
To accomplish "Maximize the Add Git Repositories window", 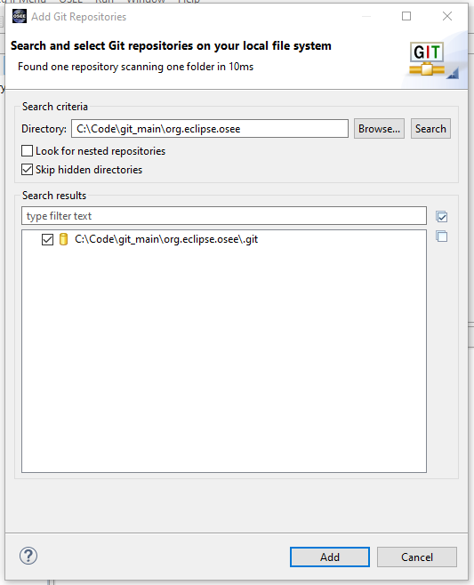I will point(406,16).
